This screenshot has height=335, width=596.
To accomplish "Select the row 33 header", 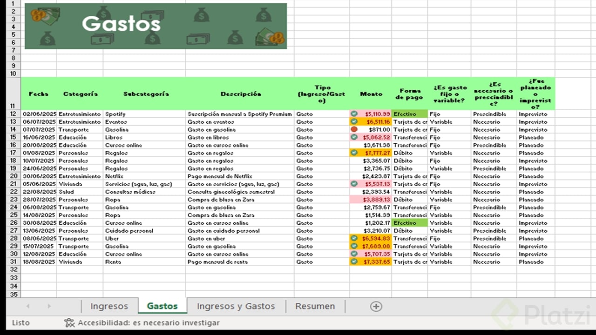I will 13,278.
